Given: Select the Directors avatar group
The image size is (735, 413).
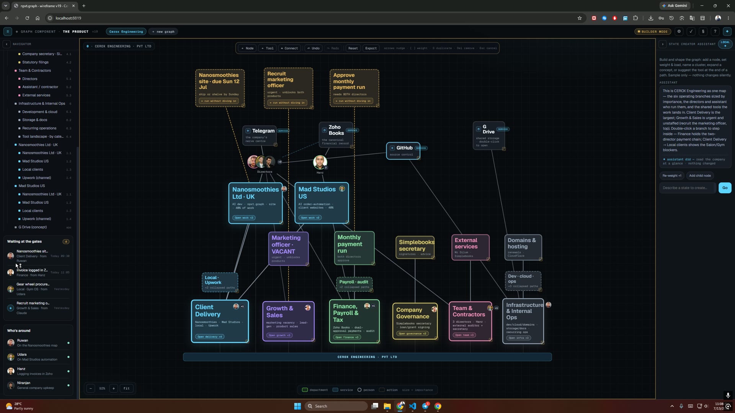Looking at the screenshot, I should 261,162.
